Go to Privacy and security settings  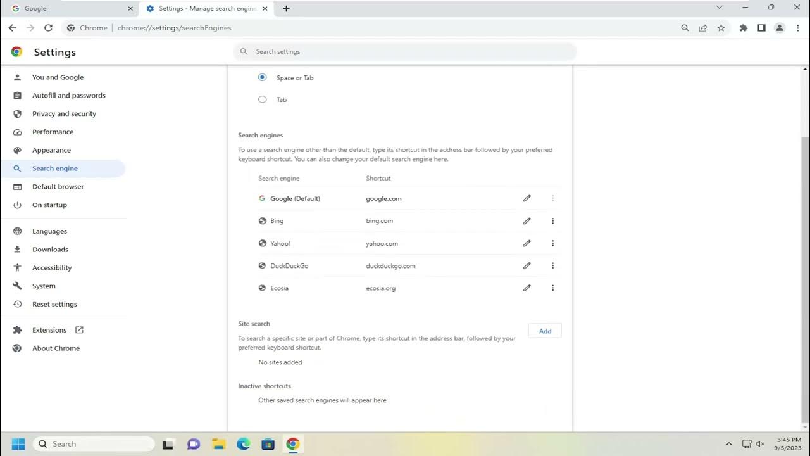(x=63, y=114)
